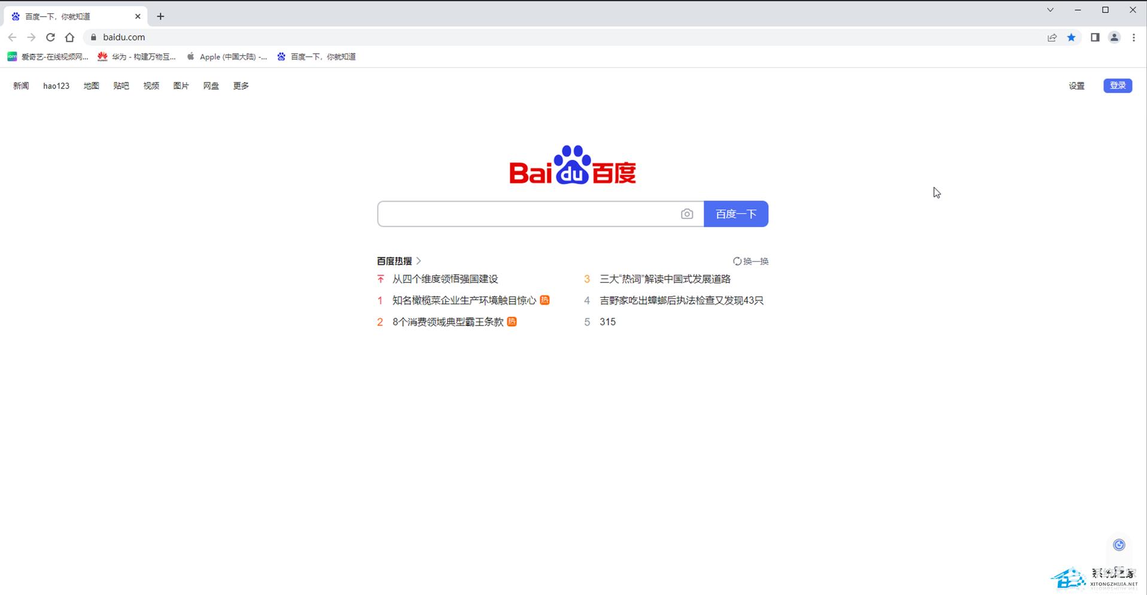Viewport: 1147px width, 595px height.
Task: Open the tab search dropdown arrow
Action: point(1050,10)
